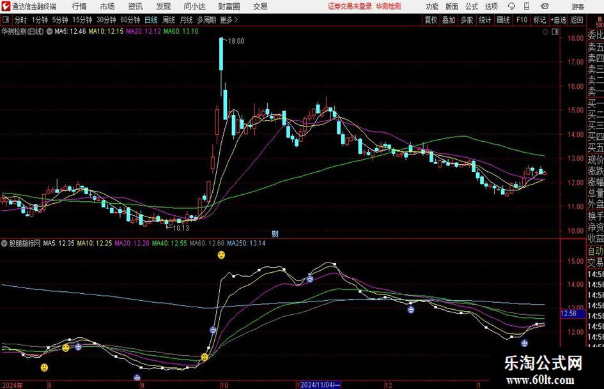Switch to 15分钟 period tab

click(82, 20)
